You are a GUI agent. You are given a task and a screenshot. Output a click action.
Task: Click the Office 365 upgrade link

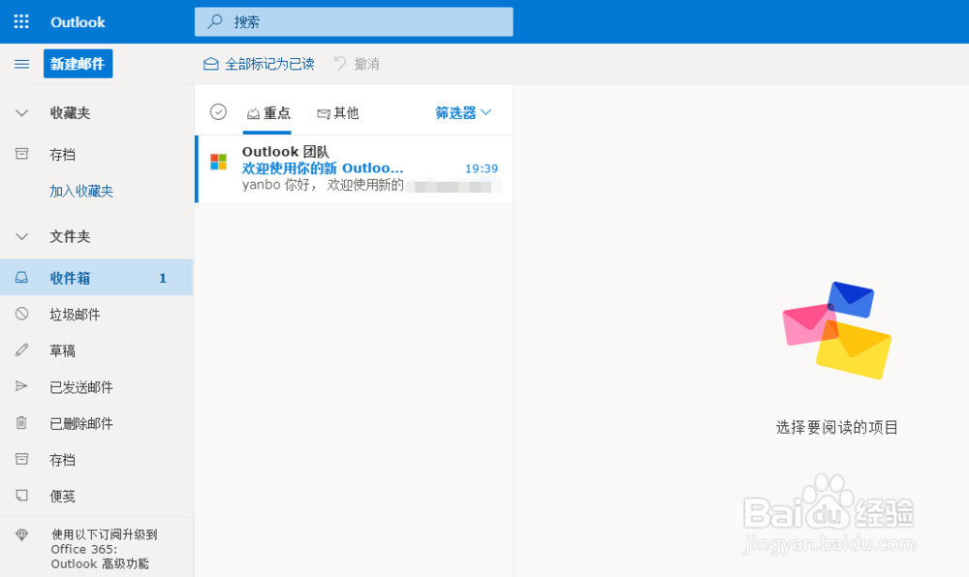tap(104, 549)
